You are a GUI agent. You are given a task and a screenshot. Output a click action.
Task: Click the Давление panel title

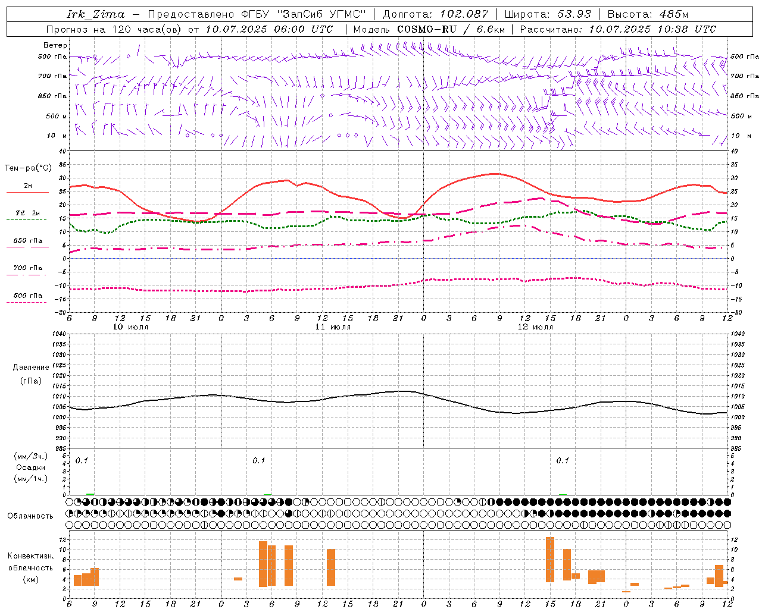point(31,368)
